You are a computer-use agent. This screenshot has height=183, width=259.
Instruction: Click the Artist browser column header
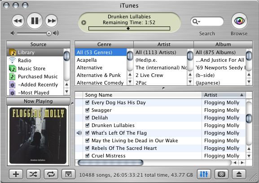(164, 44)
